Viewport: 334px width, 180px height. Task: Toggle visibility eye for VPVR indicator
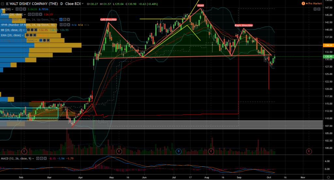[x=61, y=25]
